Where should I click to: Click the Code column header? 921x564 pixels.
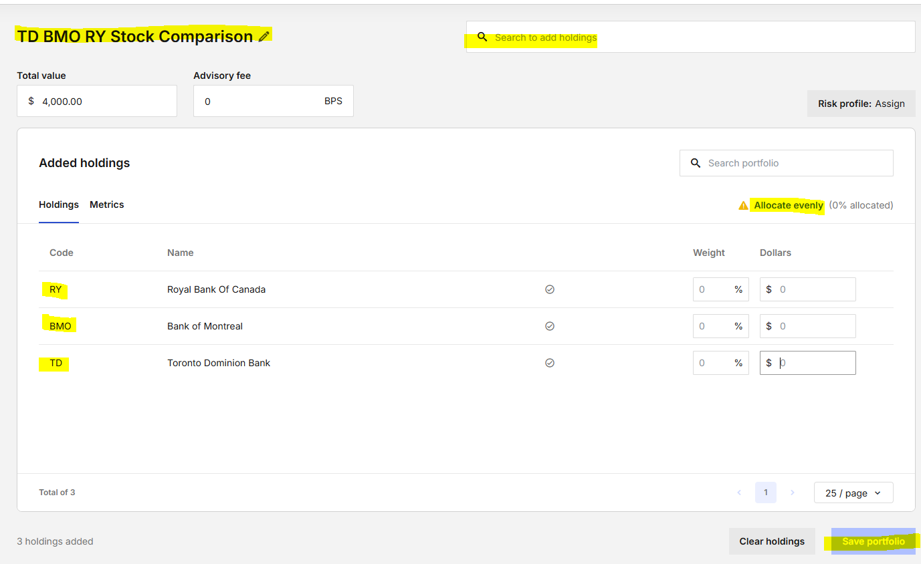(x=62, y=253)
